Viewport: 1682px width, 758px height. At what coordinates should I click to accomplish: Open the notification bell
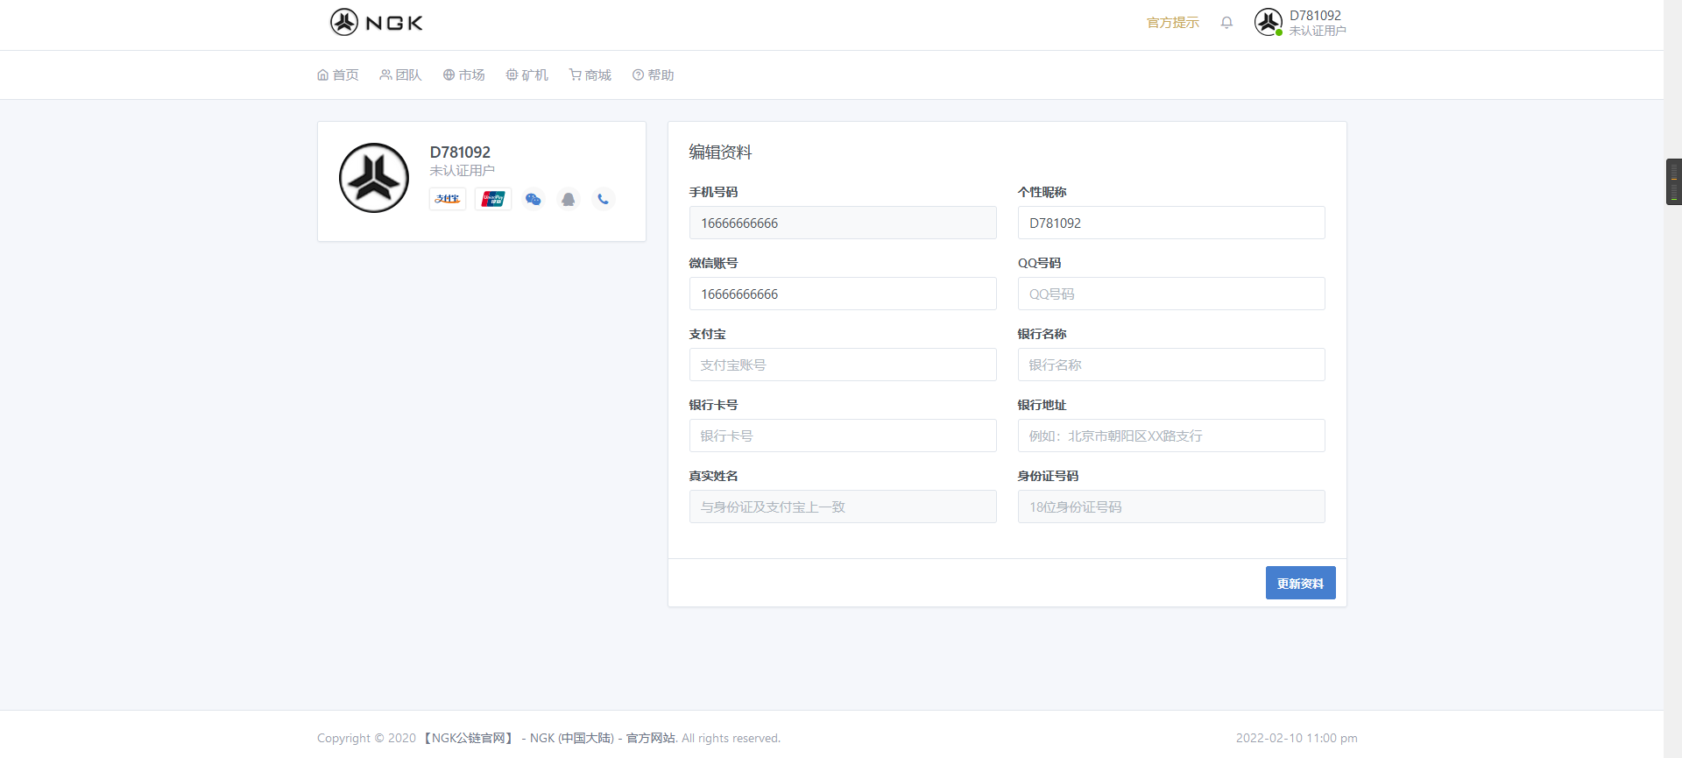[1226, 23]
